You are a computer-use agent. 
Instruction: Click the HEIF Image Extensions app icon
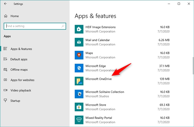(79, 29)
